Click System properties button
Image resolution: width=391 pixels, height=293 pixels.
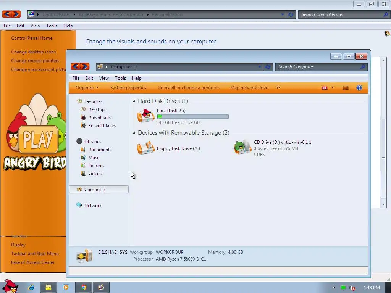[x=128, y=88]
